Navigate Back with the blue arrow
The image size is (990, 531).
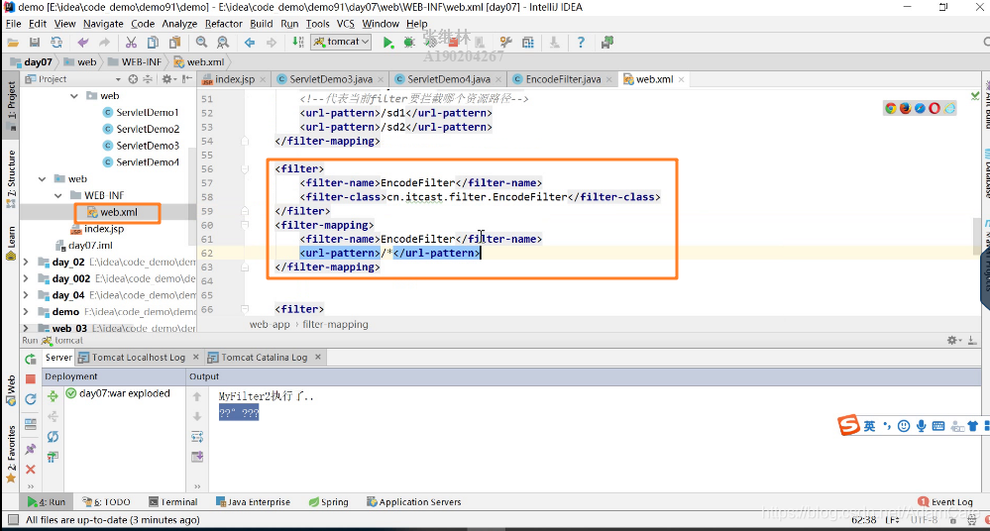250,43
